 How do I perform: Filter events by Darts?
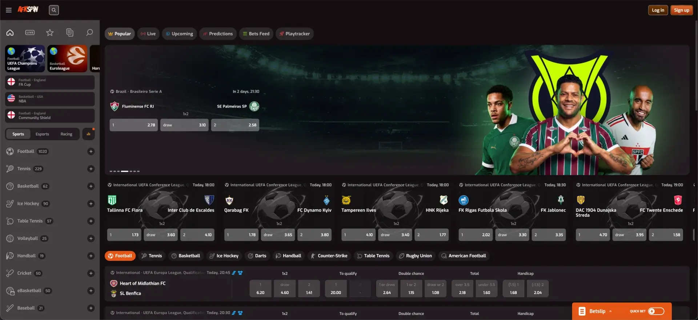point(257,256)
